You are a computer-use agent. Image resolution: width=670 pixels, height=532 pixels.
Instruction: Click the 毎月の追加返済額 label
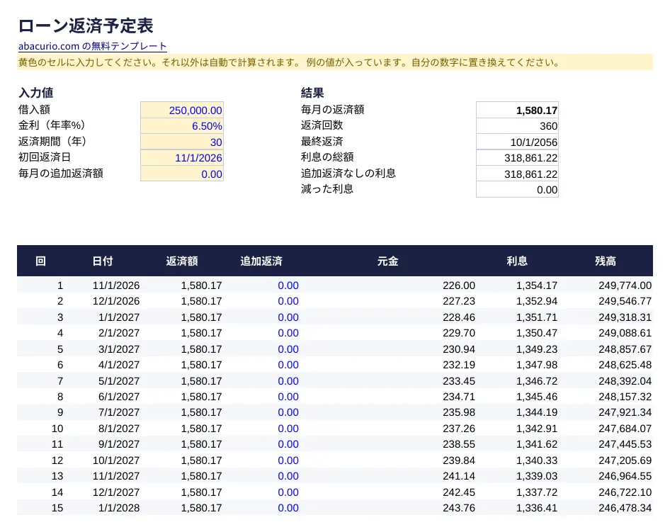(61, 173)
